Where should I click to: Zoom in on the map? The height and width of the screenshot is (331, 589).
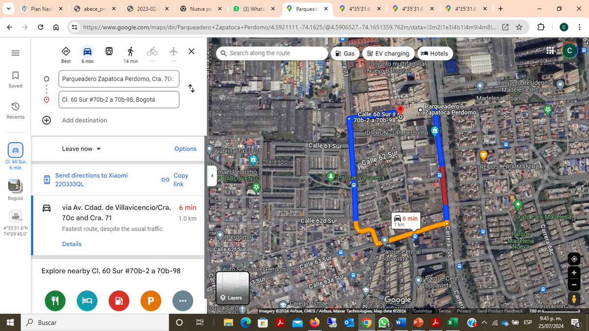573,273
